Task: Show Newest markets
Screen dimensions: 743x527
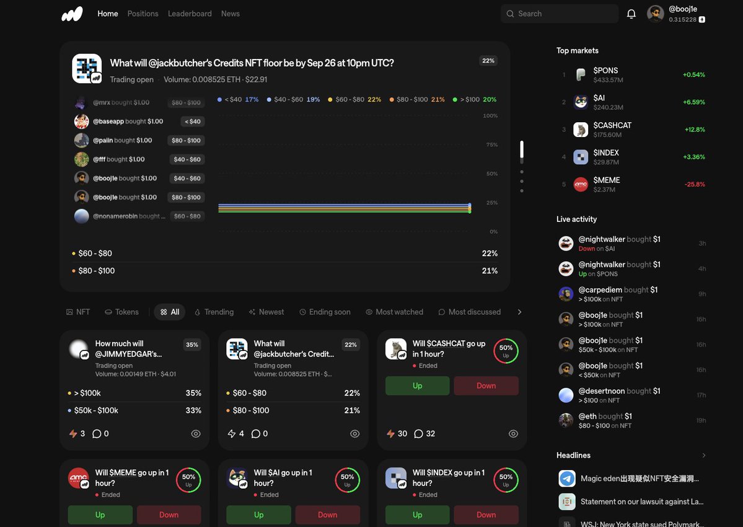Action: tap(266, 312)
